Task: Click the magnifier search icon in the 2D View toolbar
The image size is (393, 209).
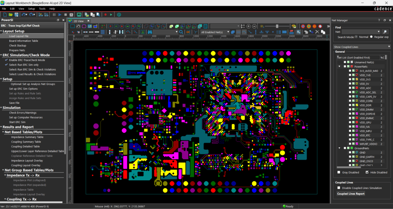Action: coord(181,32)
